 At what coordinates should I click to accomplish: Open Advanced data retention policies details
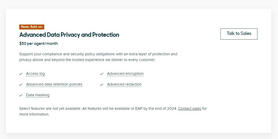click(x=54, y=84)
